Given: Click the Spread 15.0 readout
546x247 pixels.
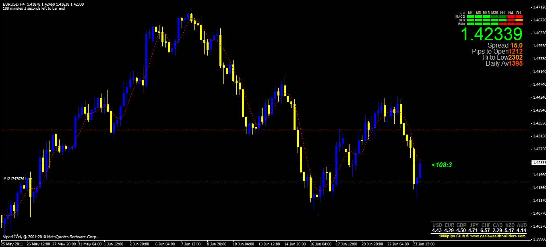Looking at the screenshot, I should tap(505, 46).
